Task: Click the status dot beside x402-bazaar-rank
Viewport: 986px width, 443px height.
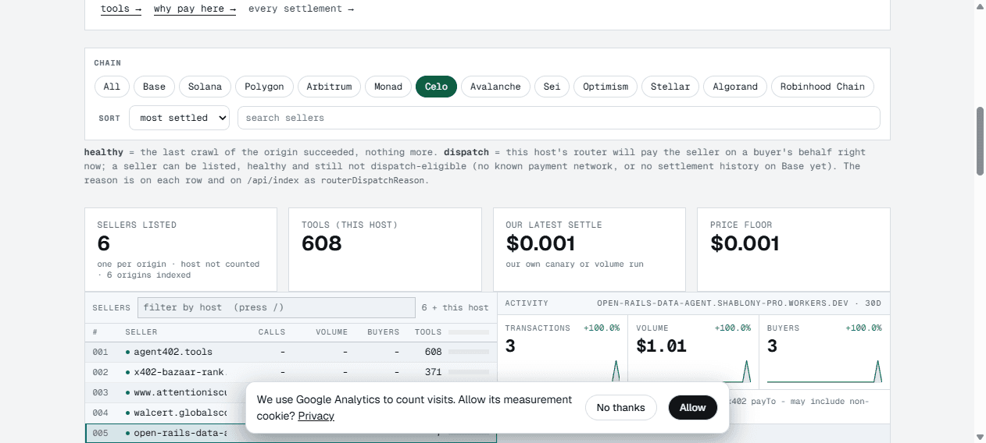Action: (x=127, y=372)
